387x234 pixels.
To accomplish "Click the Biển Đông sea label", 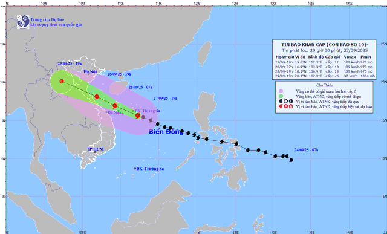I will point(166,132).
